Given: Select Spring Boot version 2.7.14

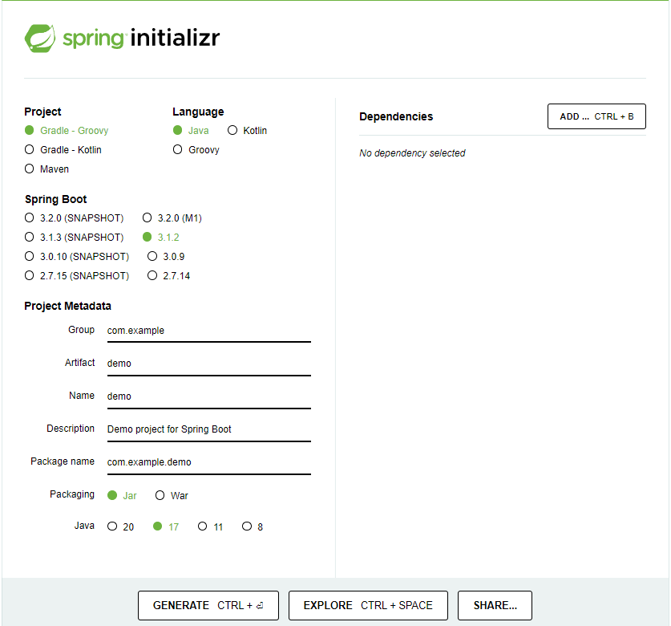Looking at the screenshot, I should [x=168, y=275].
